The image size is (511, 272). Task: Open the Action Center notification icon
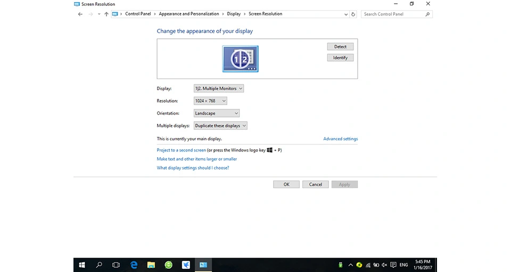coord(393,265)
